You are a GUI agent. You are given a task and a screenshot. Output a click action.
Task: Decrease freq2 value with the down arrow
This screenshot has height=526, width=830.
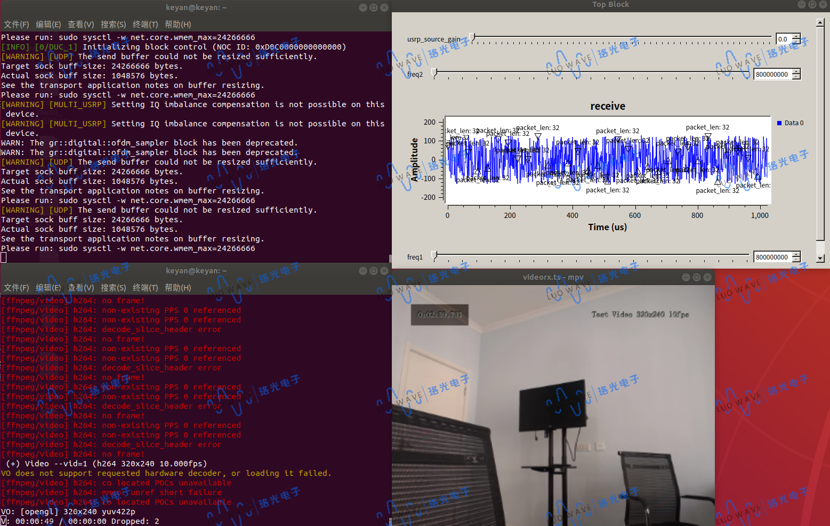[796, 77]
